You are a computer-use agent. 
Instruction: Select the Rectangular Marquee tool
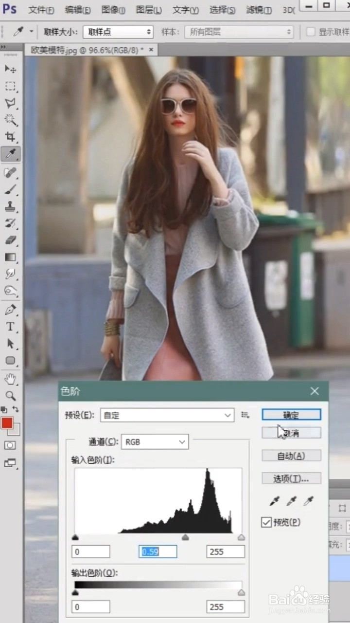click(x=10, y=86)
